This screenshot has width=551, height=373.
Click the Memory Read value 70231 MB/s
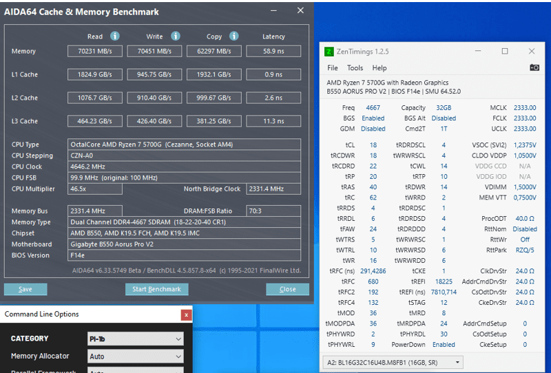pyautogui.click(x=95, y=51)
